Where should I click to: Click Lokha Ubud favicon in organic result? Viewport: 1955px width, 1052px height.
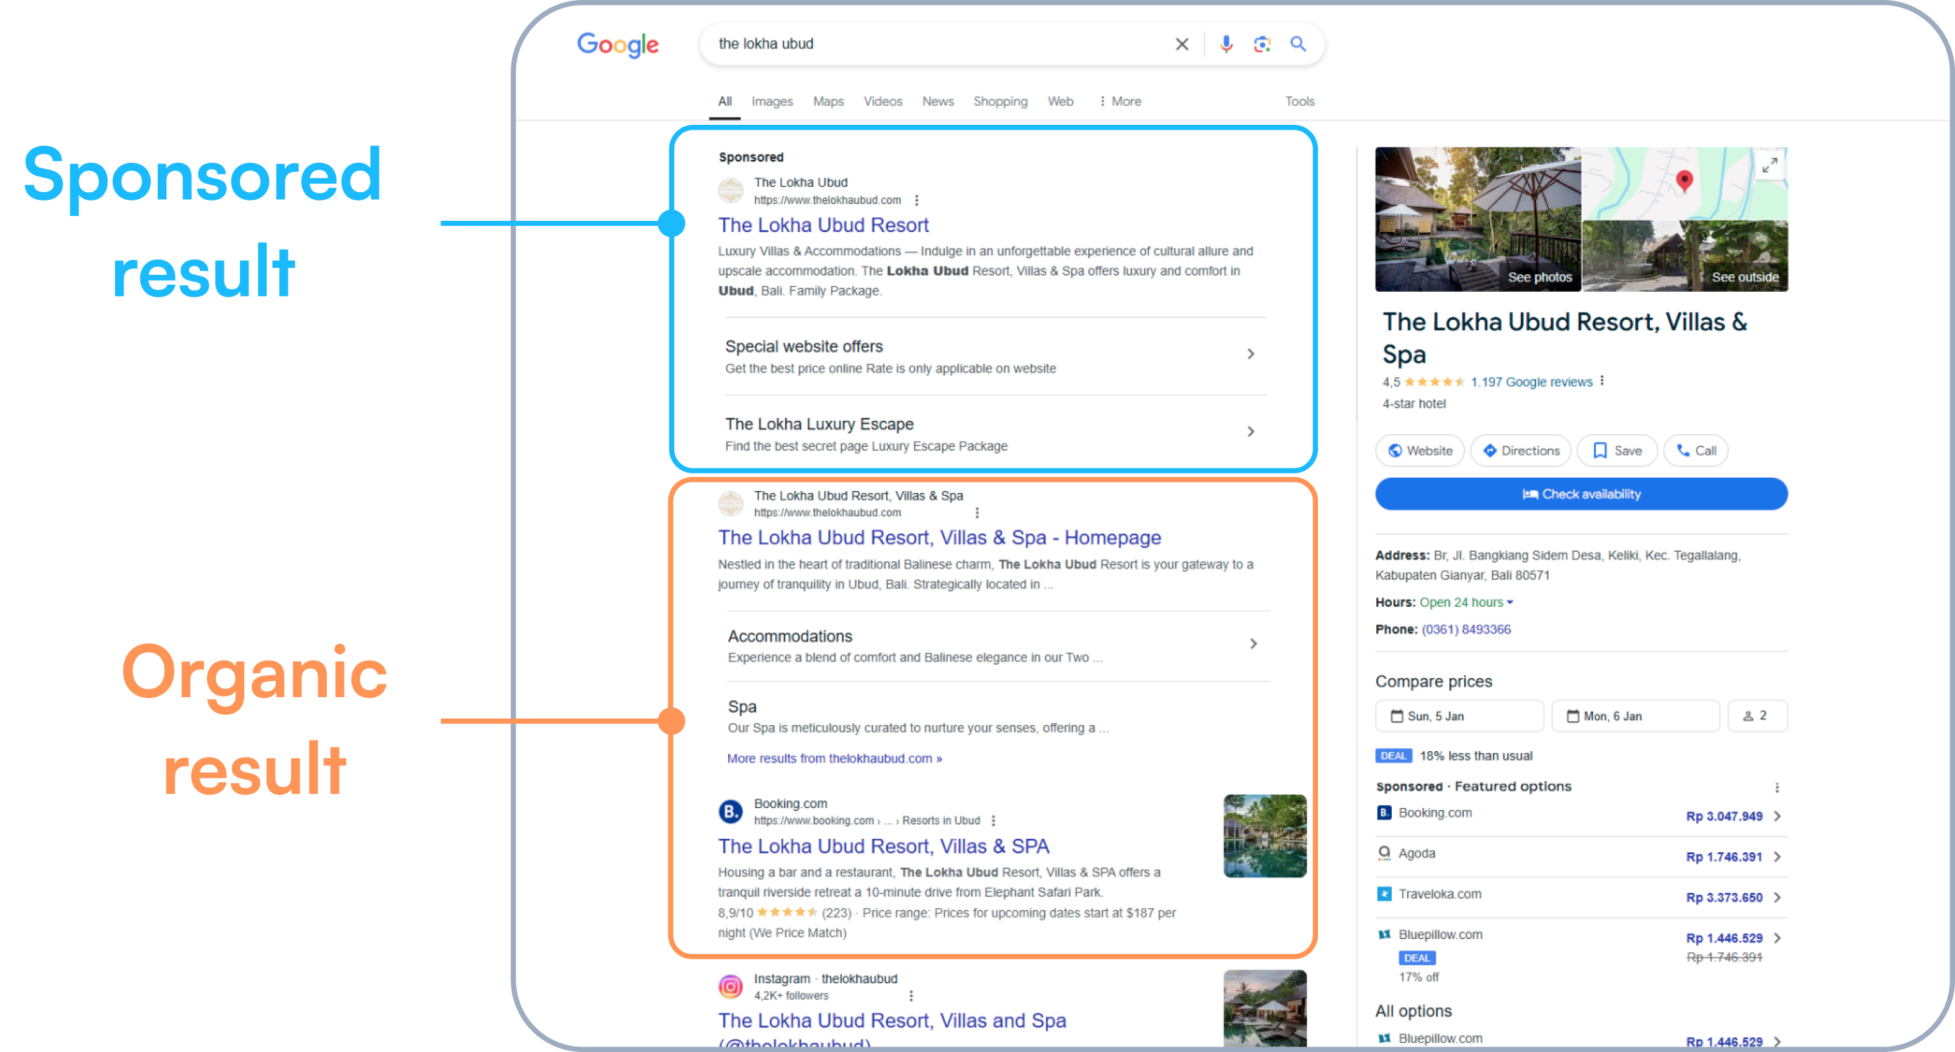tap(730, 504)
